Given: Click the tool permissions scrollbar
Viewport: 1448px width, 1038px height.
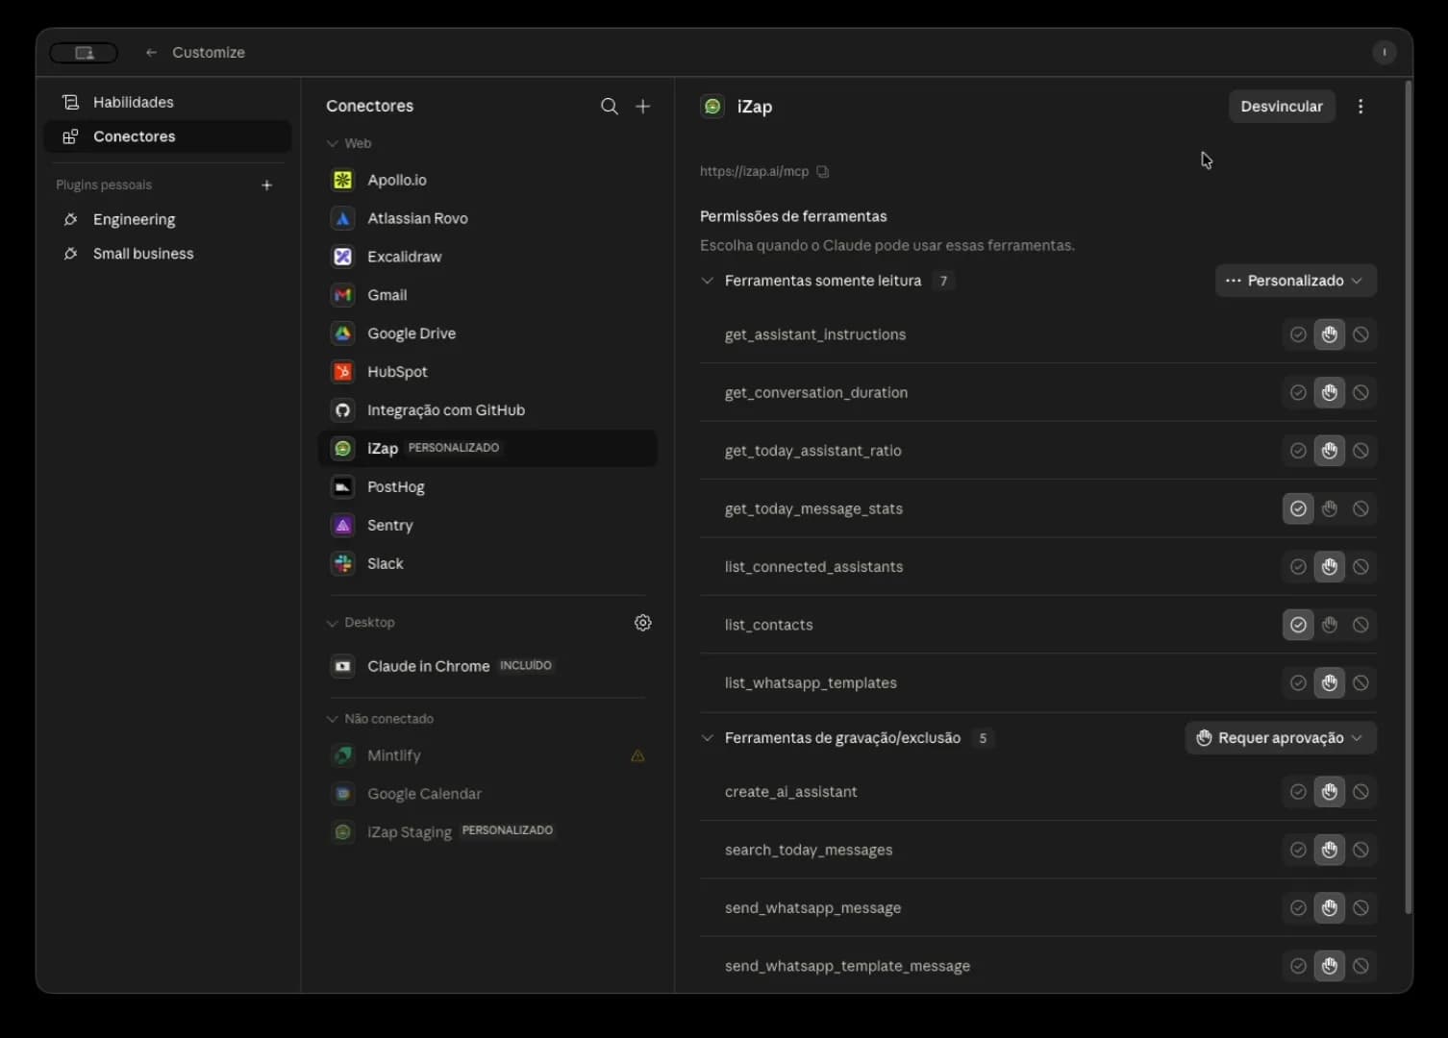Looking at the screenshot, I should point(1409,497).
